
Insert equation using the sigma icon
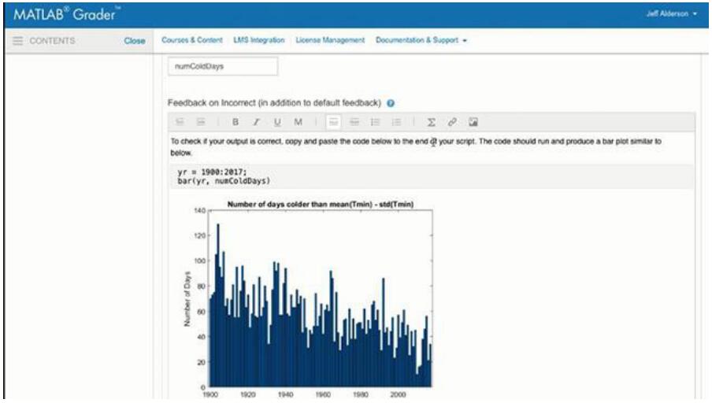[x=431, y=122]
